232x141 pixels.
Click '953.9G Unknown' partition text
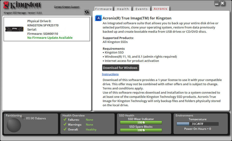[36, 118]
